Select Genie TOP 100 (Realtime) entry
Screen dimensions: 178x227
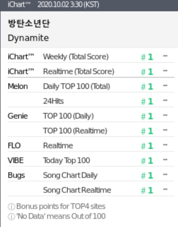[x=91, y=131]
